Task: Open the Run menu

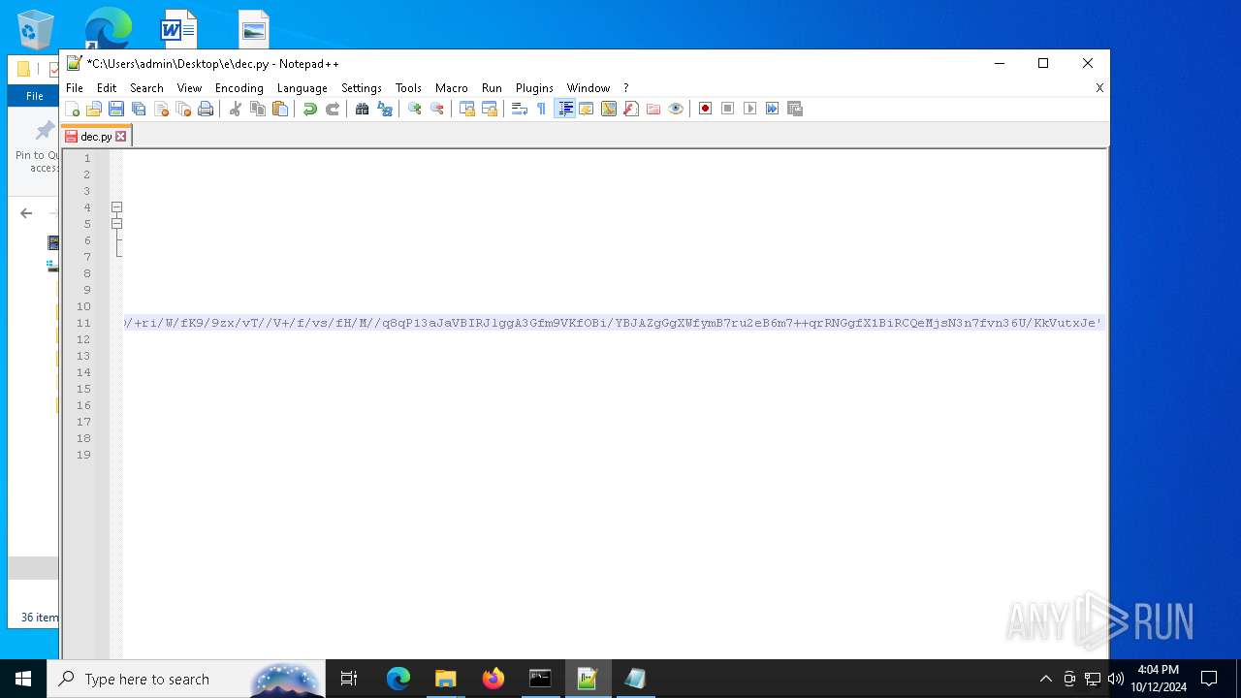Action: pyautogui.click(x=492, y=88)
